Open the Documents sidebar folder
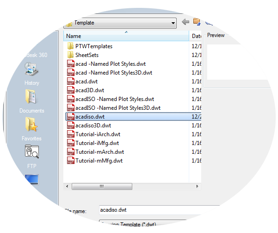278x233 pixels. [31, 101]
